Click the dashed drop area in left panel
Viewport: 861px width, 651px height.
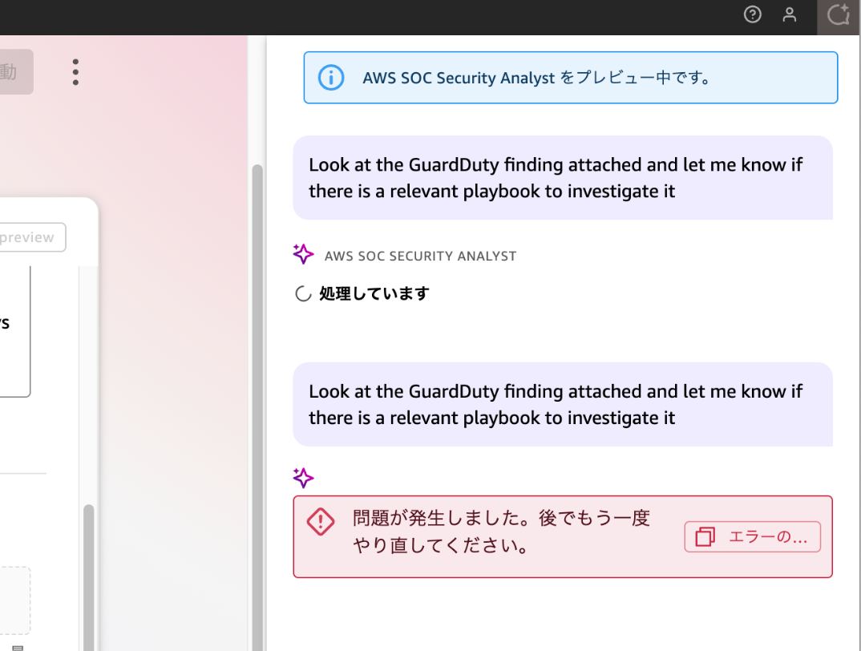(x=14, y=600)
